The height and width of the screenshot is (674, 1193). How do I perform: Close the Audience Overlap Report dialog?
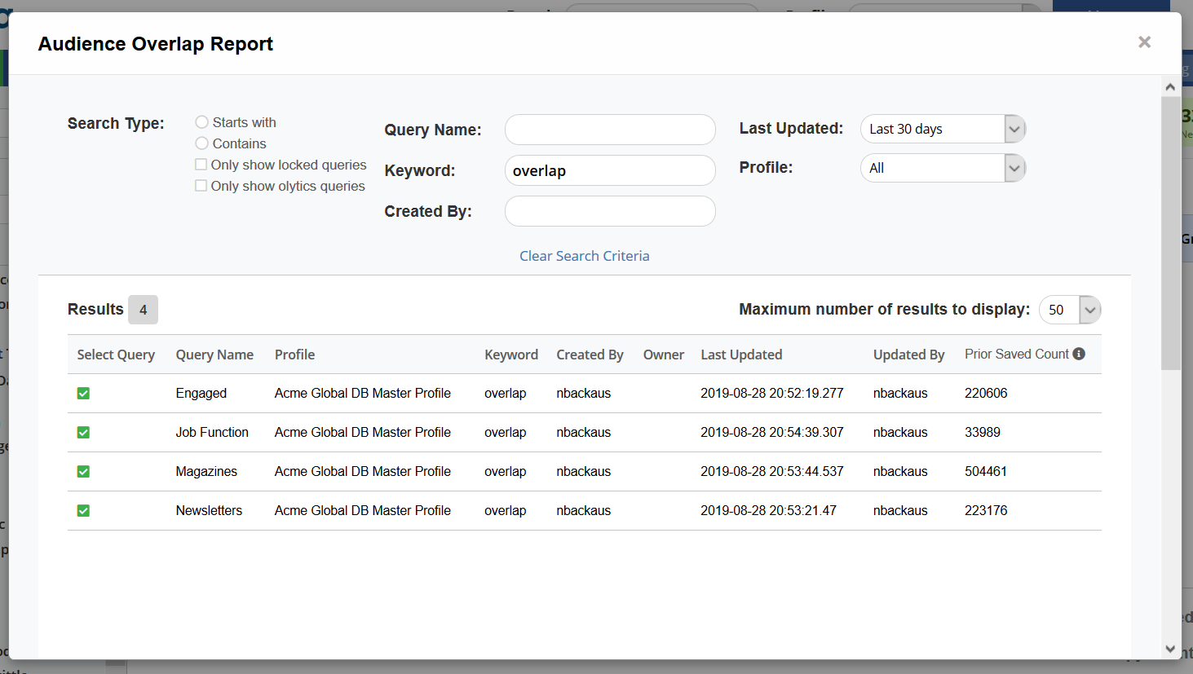point(1144,42)
